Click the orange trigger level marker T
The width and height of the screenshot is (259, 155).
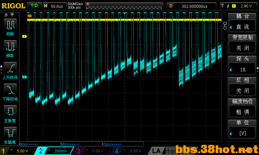(29, 15)
